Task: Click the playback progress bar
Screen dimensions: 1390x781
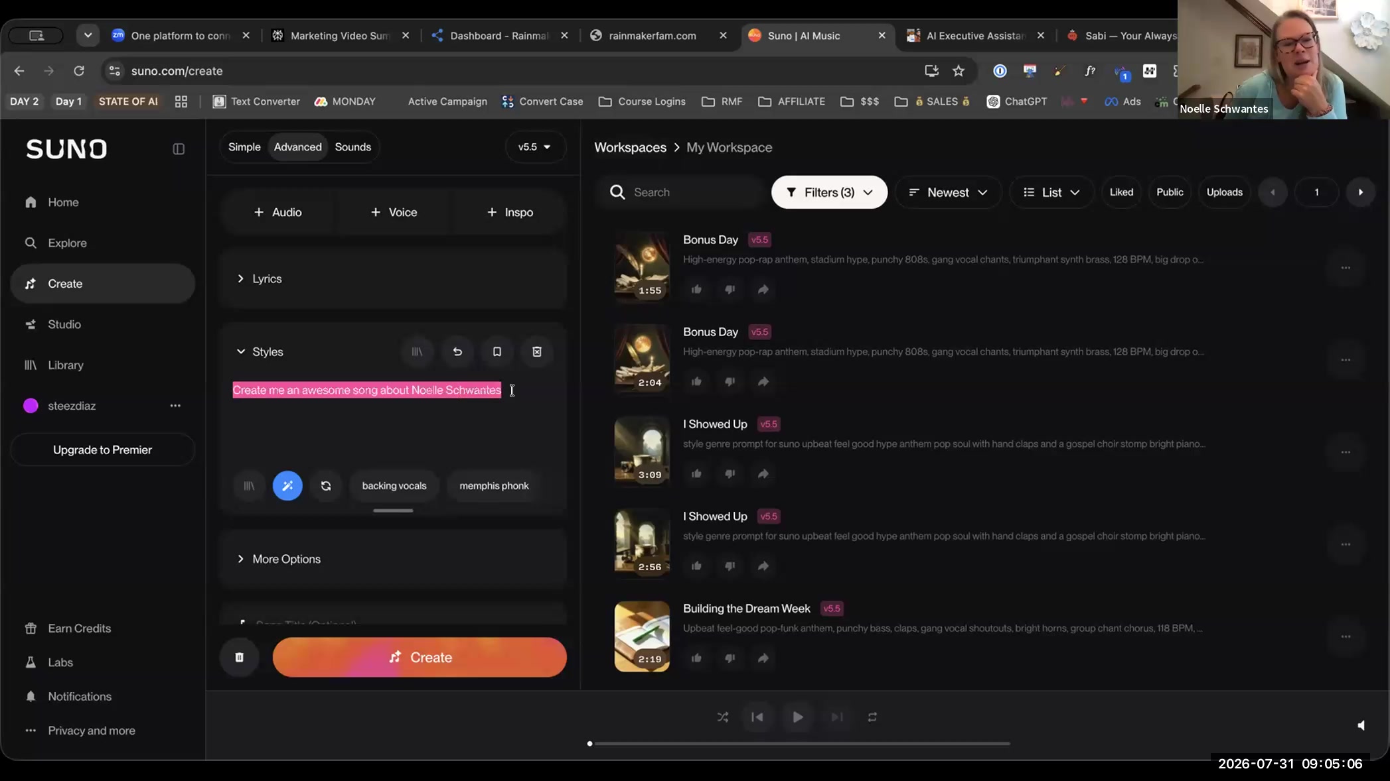Action: tap(799, 744)
